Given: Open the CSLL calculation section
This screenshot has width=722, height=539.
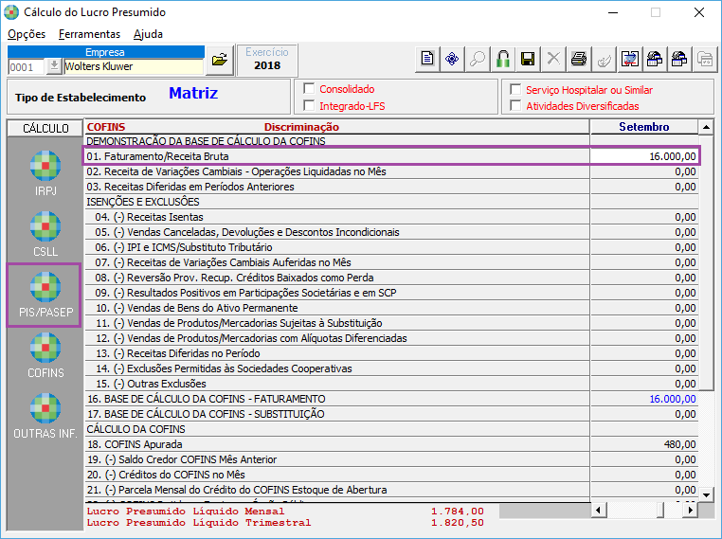Looking at the screenshot, I should click(x=45, y=234).
